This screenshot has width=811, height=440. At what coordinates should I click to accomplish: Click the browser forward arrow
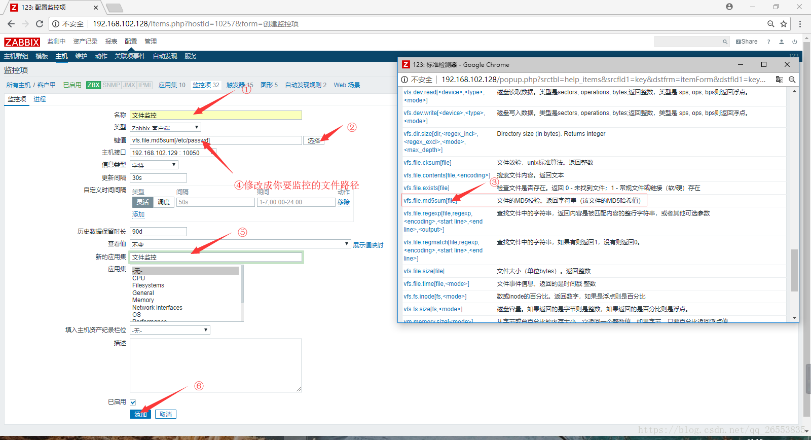[x=25, y=24]
